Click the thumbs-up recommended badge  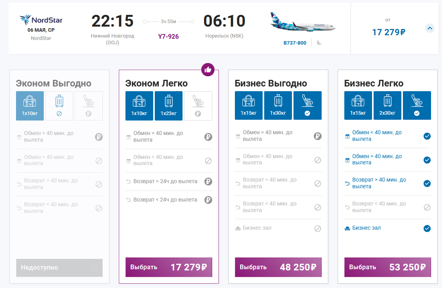[x=208, y=70]
